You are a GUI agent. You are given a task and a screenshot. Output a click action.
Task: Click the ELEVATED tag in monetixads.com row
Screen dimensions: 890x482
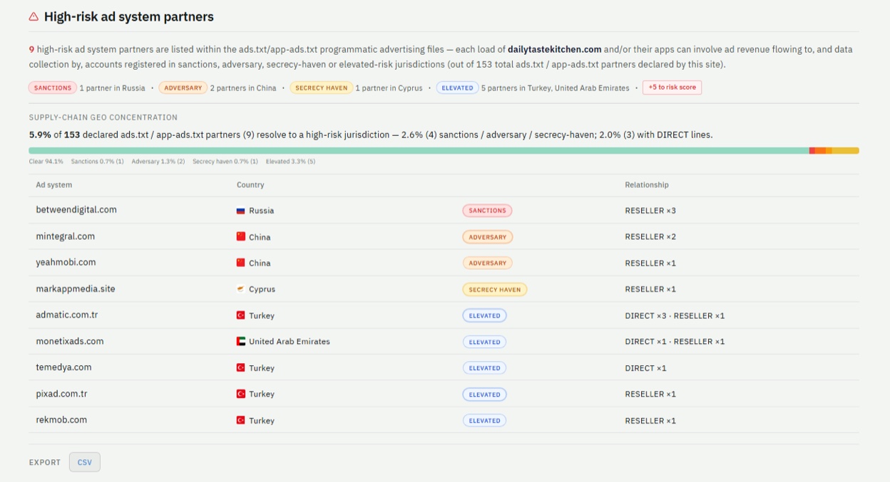(484, 342)
